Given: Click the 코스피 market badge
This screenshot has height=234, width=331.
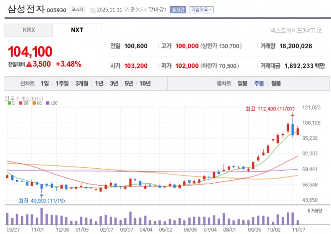Looking at the screenshot, I should [77, 10].
